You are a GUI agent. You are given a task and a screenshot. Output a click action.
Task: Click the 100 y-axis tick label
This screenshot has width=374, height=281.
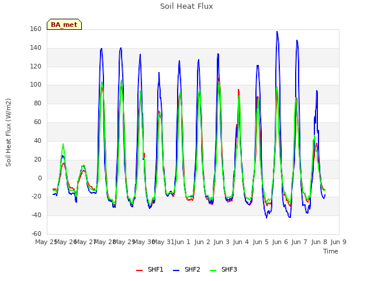tap(36, 84)
